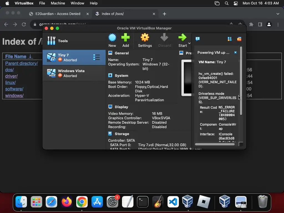Open the Parent directory link

(x=21, y=64)
